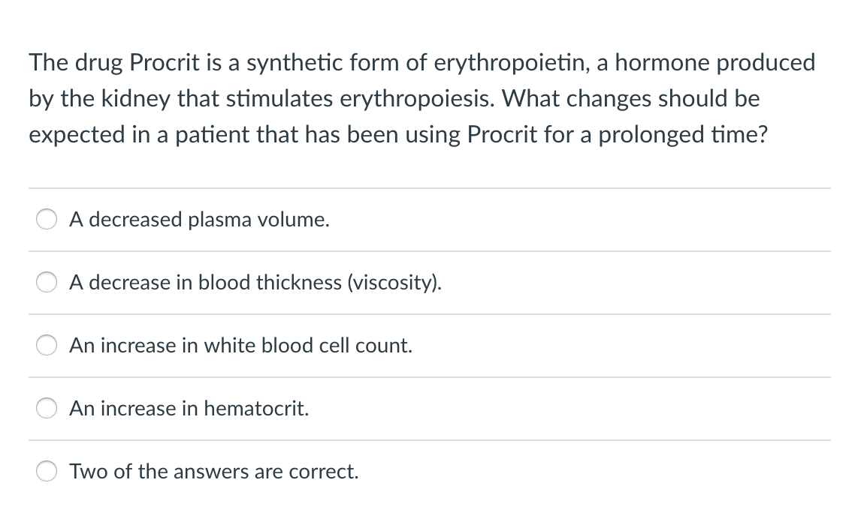
Task: Click the hematocrit option's radio circle
Action: tap(47, 408)
